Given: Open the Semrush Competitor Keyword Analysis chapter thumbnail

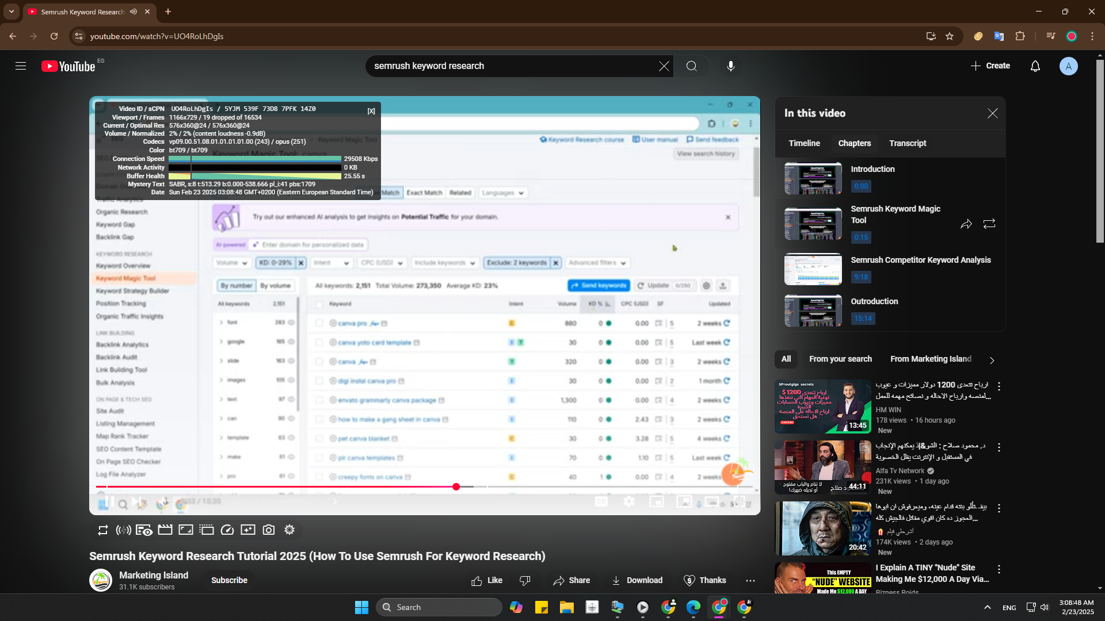Looking at the screenshot, I should [x=813, y=269].
